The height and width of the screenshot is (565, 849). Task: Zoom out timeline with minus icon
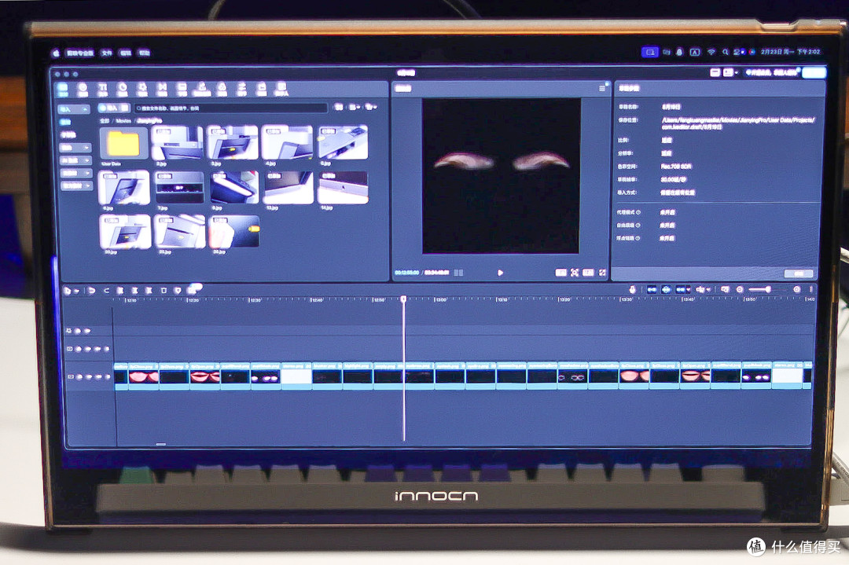click(x=740, y=289)
